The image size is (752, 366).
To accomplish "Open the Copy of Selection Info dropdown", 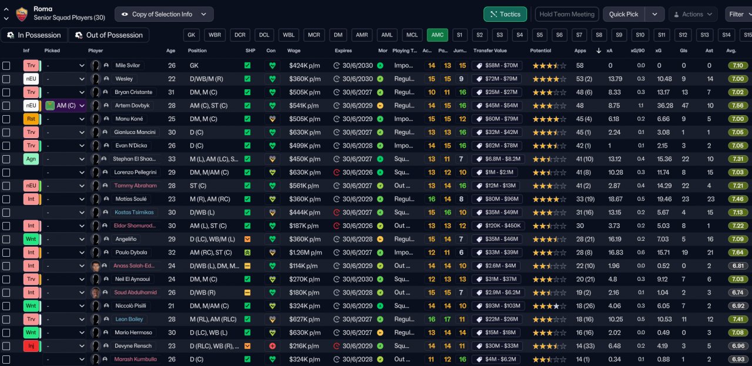I will point(164,14).
